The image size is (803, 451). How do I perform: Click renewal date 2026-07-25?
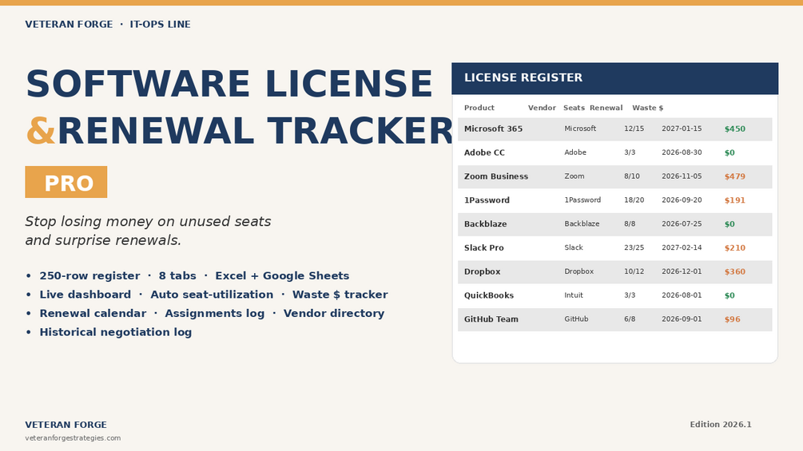pos(682,224)
